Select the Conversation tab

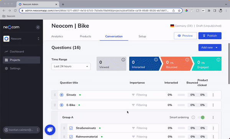pyautogui.click(x=114, y=37)
